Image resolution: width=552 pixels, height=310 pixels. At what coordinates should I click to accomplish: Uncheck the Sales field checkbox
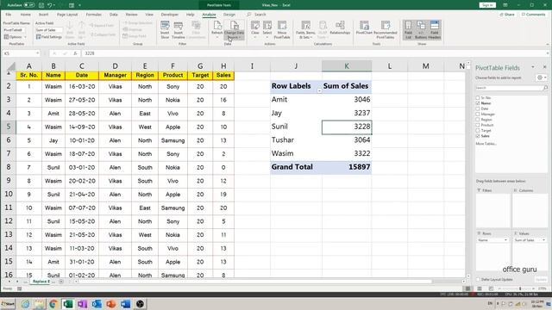point(478,136)
